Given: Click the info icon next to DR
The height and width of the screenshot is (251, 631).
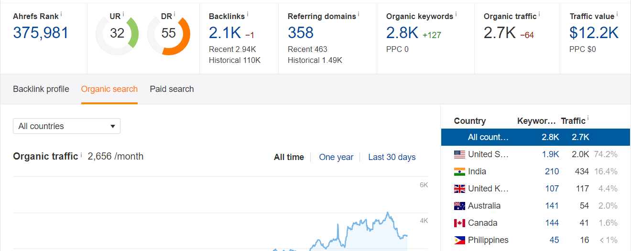Looking at the screenshot, I should coord(174,14).
